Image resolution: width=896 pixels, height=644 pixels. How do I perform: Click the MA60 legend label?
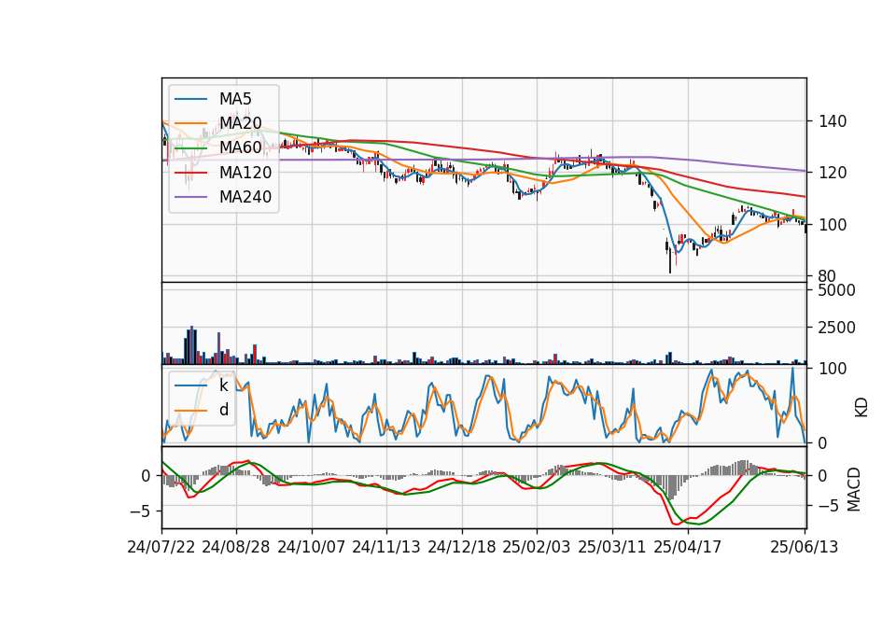click(x=241, y=147)
